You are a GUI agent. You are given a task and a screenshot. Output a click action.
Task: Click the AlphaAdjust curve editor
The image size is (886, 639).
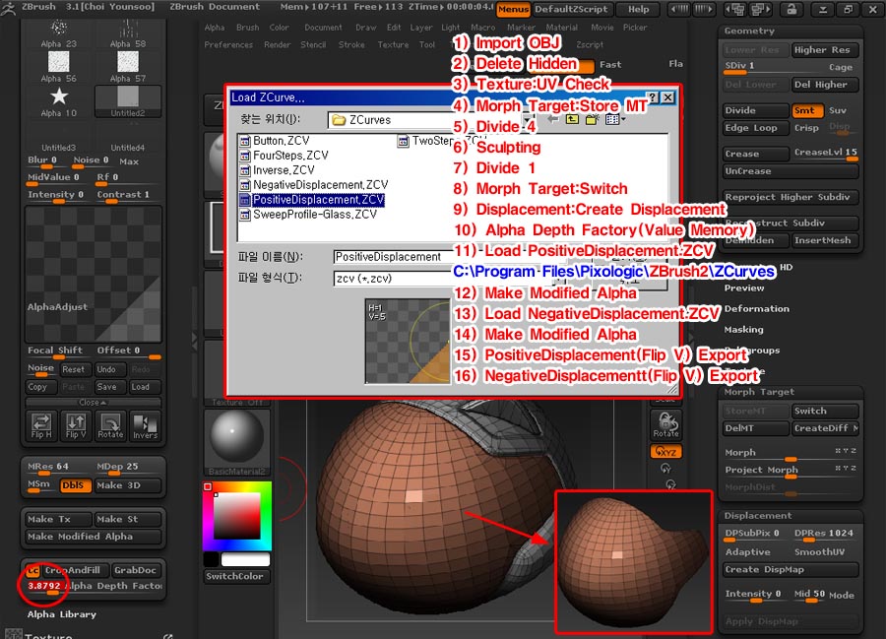(94, 274)
